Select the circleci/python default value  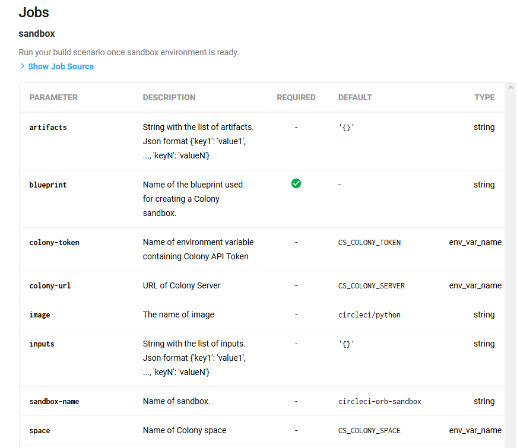pos(368,314)
